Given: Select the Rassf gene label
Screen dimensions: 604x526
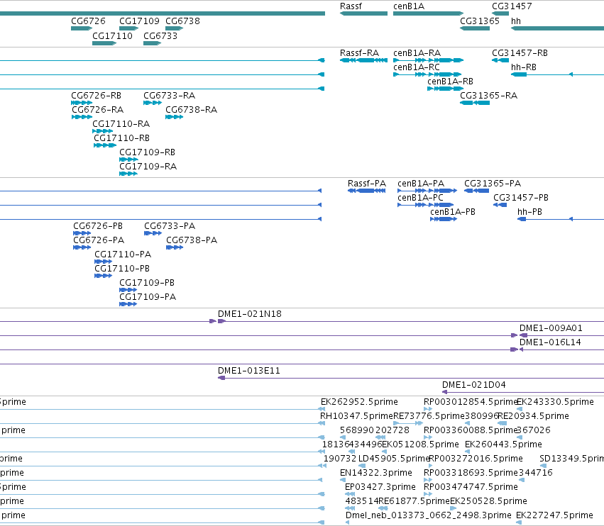Looking at the screenshot, I should pyautogui.click(x=351, y=6).
